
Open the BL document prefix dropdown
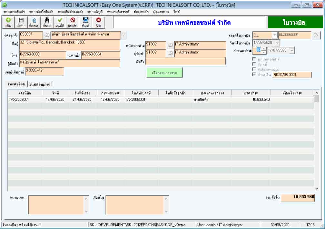(274, 35)
